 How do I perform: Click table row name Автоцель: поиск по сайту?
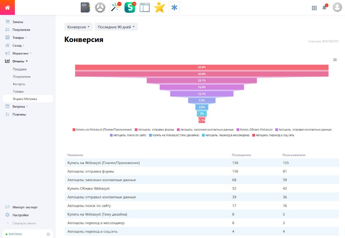89,206
